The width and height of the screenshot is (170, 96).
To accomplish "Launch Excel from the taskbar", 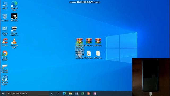I will [83, 94].
